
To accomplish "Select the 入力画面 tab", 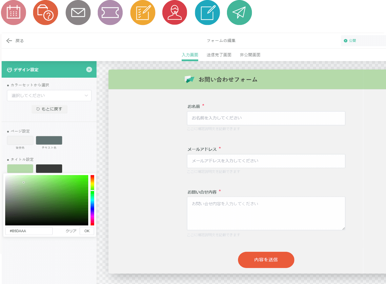I will [190, 55].
